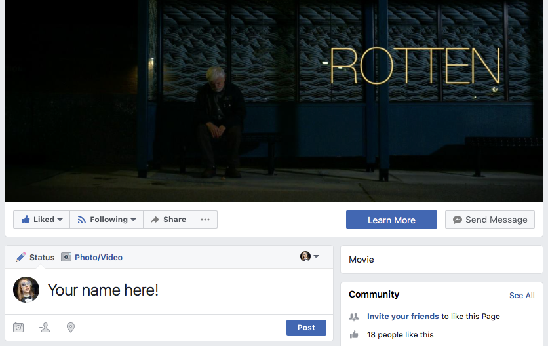Open the ROTTEN cover photo
This screenshot has height=346, width=548.
[273, 101]
